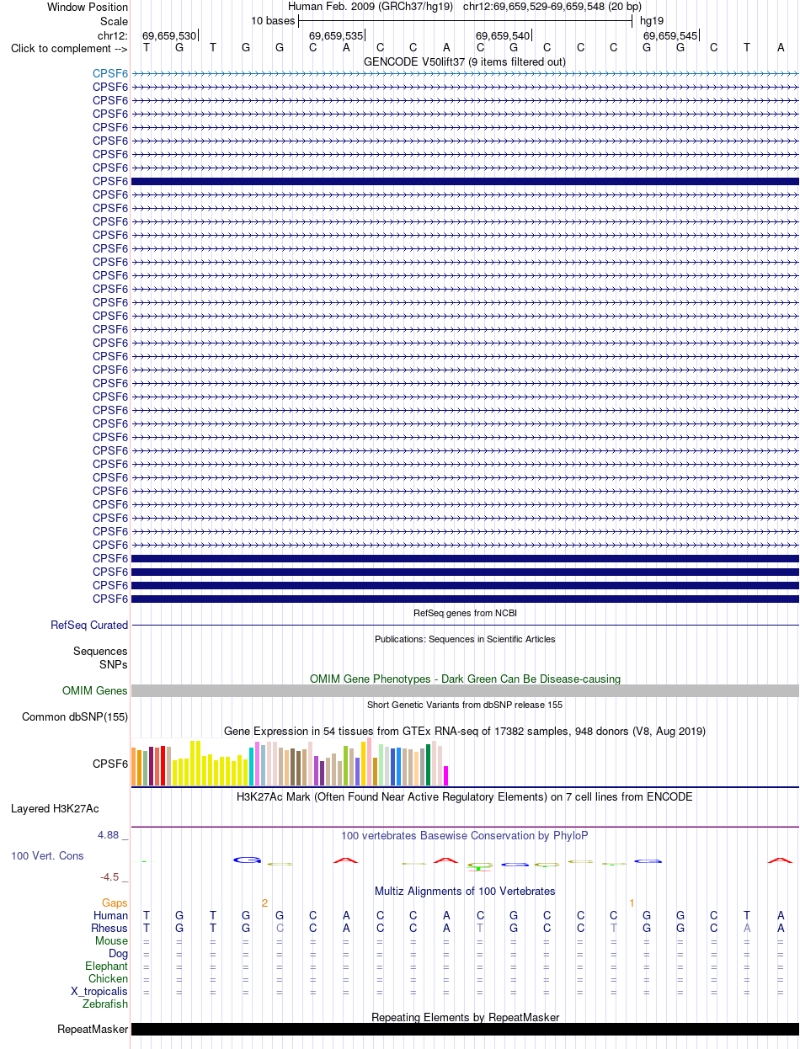This screenshot has height=1049, width=800.
Task: Click the CPSF6 label beside GTEx chart
Action: (110, 764)
